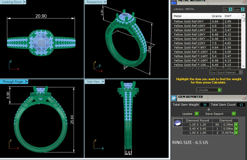Toggle the User library switch

243,9
